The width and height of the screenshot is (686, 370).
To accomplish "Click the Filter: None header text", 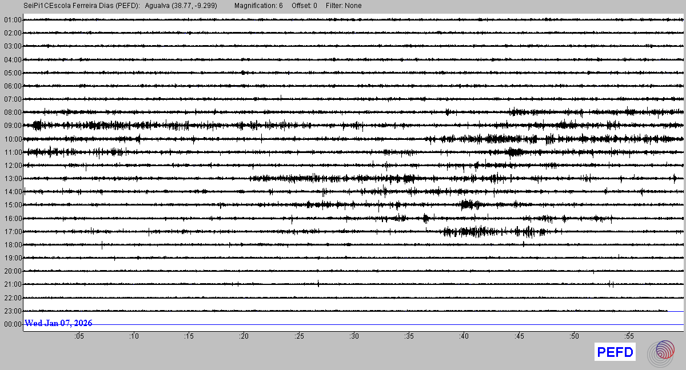I will tap(344, 6).
